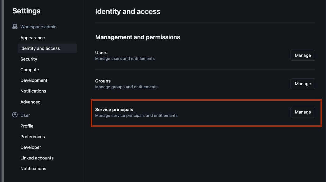Click the Workspace admin icon
Viewport: 326px width, 182px height.
(x=15, y=27)
